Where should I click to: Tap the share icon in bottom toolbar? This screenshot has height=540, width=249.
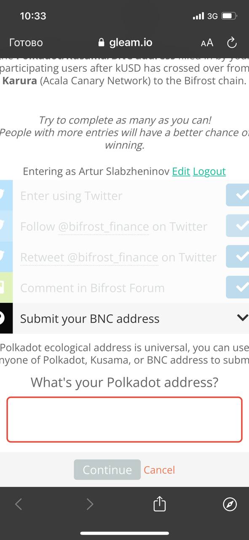coord(160,504)
